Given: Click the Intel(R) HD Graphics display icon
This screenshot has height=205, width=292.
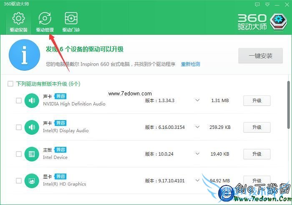Looking at the screenshot, I should pos(32,181).
